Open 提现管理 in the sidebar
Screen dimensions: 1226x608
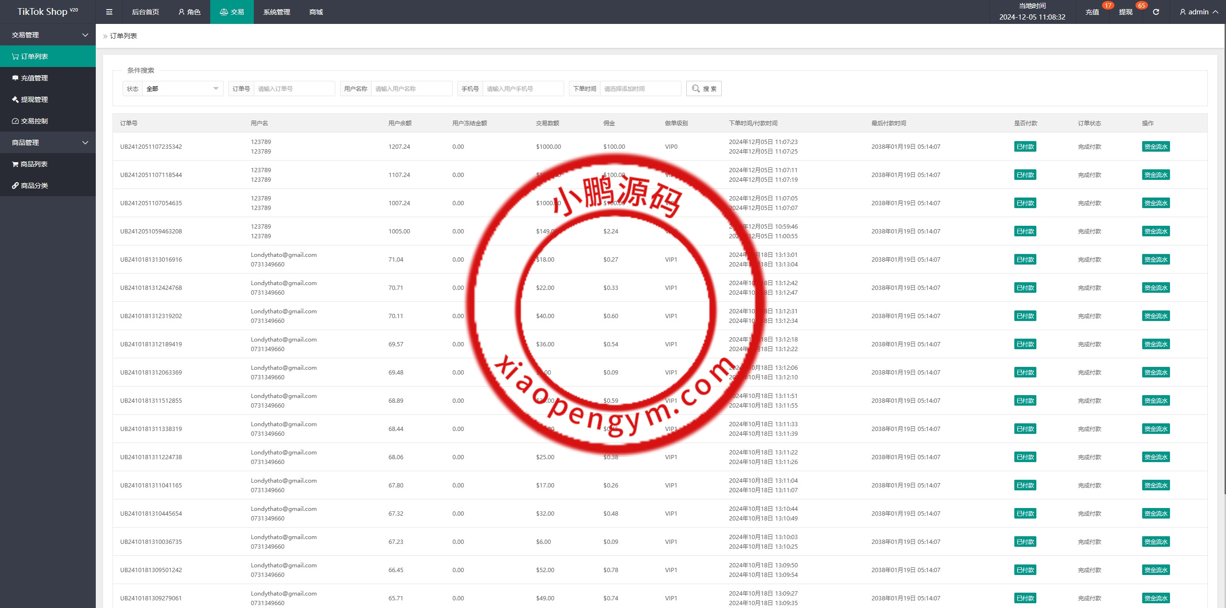(34, 99)
